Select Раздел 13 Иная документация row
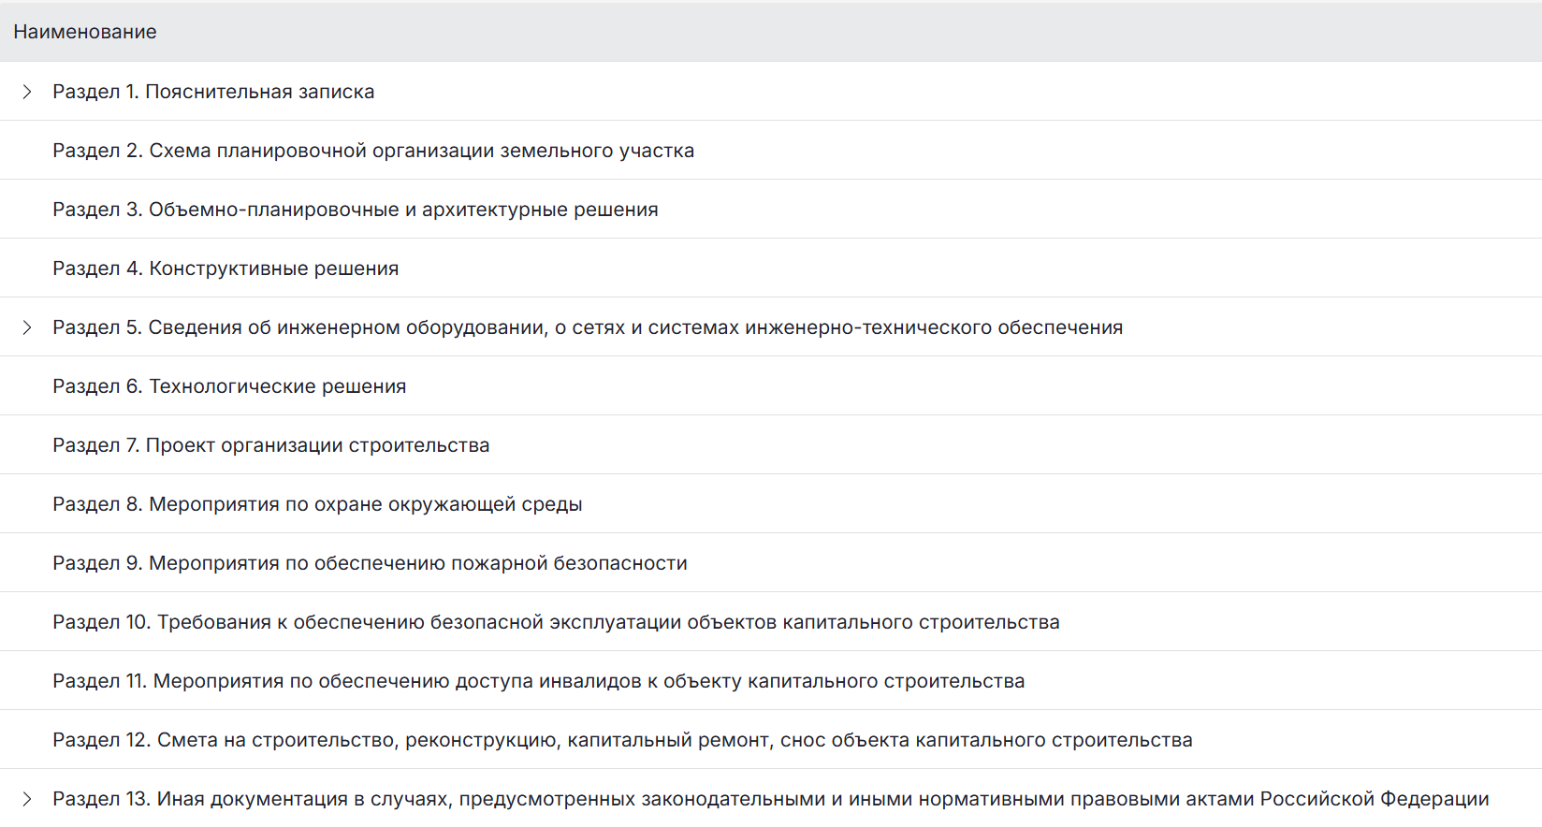The height and width of the screenshot is (827, 1542). click(x=770, y=799)
